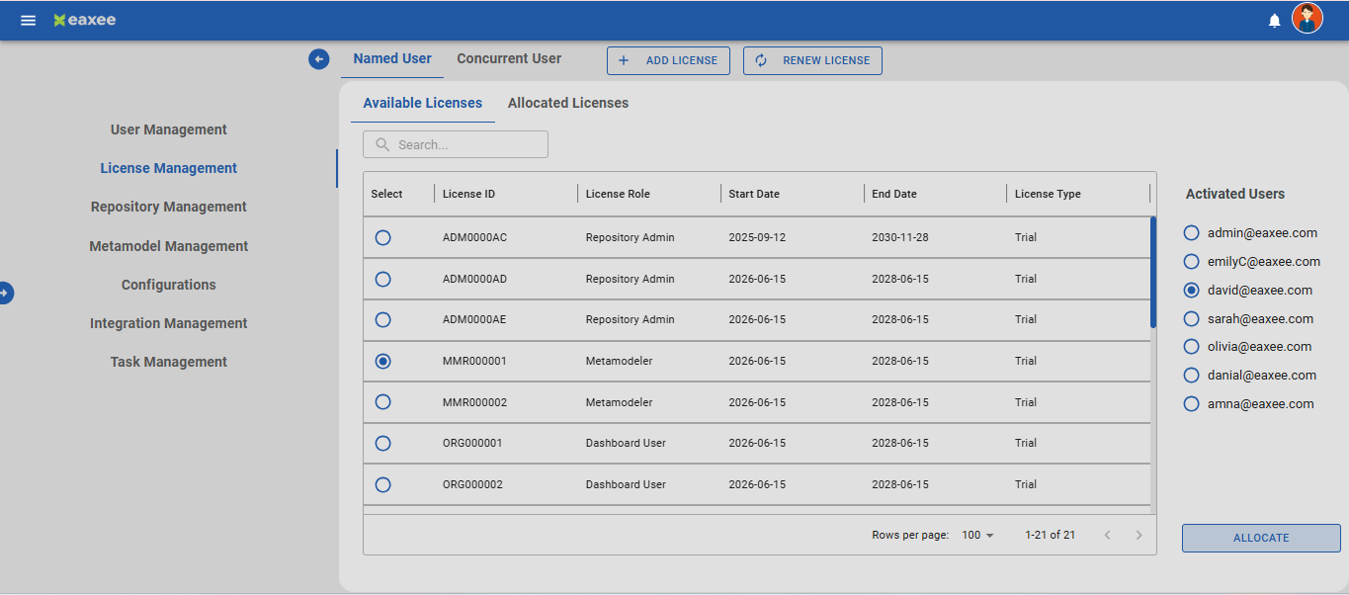Open the Rows per page dropdown
The width and height of the screenshot is (1349, 595).
(977, 535)
